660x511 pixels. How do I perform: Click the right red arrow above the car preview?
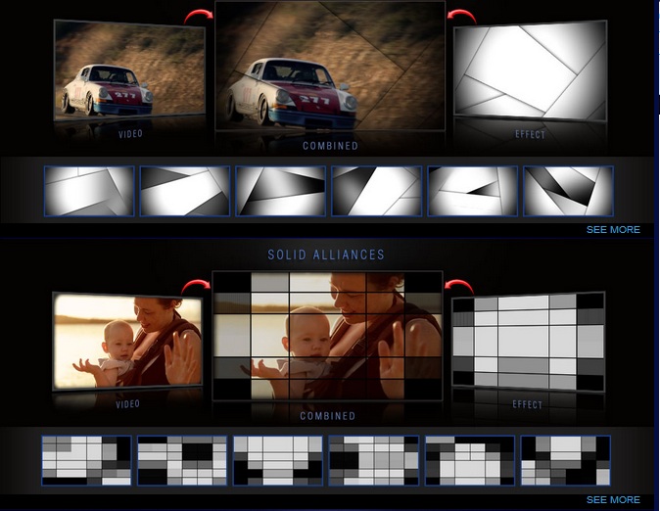click(x=459, y=16)
